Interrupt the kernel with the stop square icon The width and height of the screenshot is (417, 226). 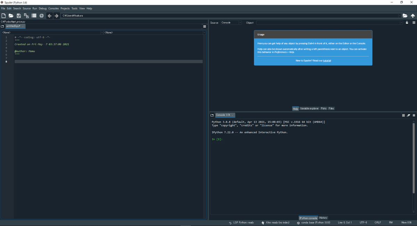pos(403,115)
